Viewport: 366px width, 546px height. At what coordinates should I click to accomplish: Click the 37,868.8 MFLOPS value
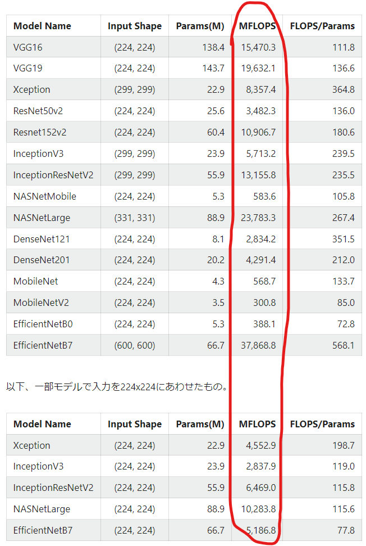pyautogui.click(x=257, y=346)
